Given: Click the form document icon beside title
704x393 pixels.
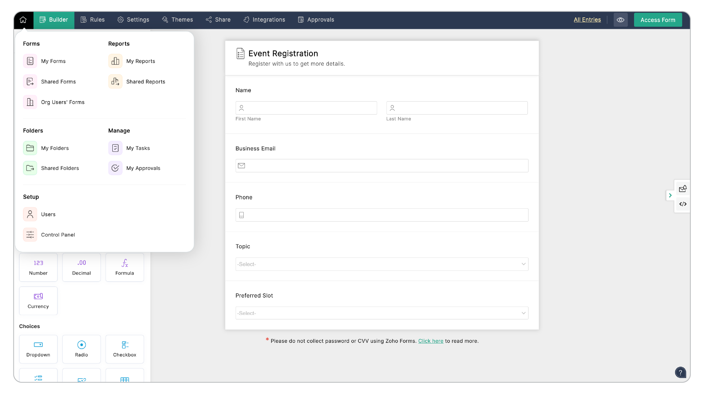Looking at the screenshot, I should tap(240, 53).
